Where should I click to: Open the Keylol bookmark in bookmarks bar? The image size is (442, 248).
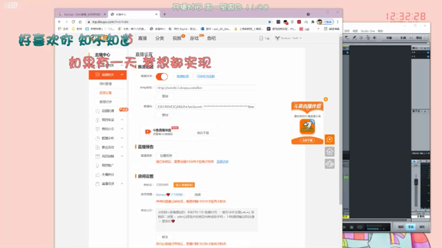(182, 29)
